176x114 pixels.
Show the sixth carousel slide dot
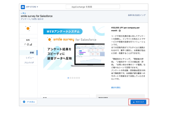tap(79, 78)
